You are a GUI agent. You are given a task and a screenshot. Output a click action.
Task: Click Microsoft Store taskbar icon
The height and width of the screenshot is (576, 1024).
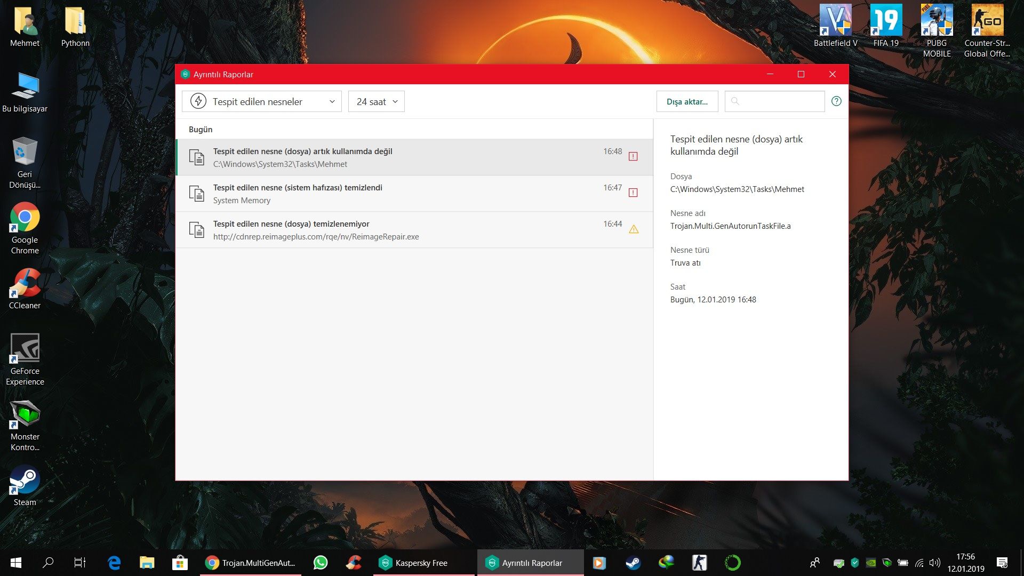click(180, 563)
